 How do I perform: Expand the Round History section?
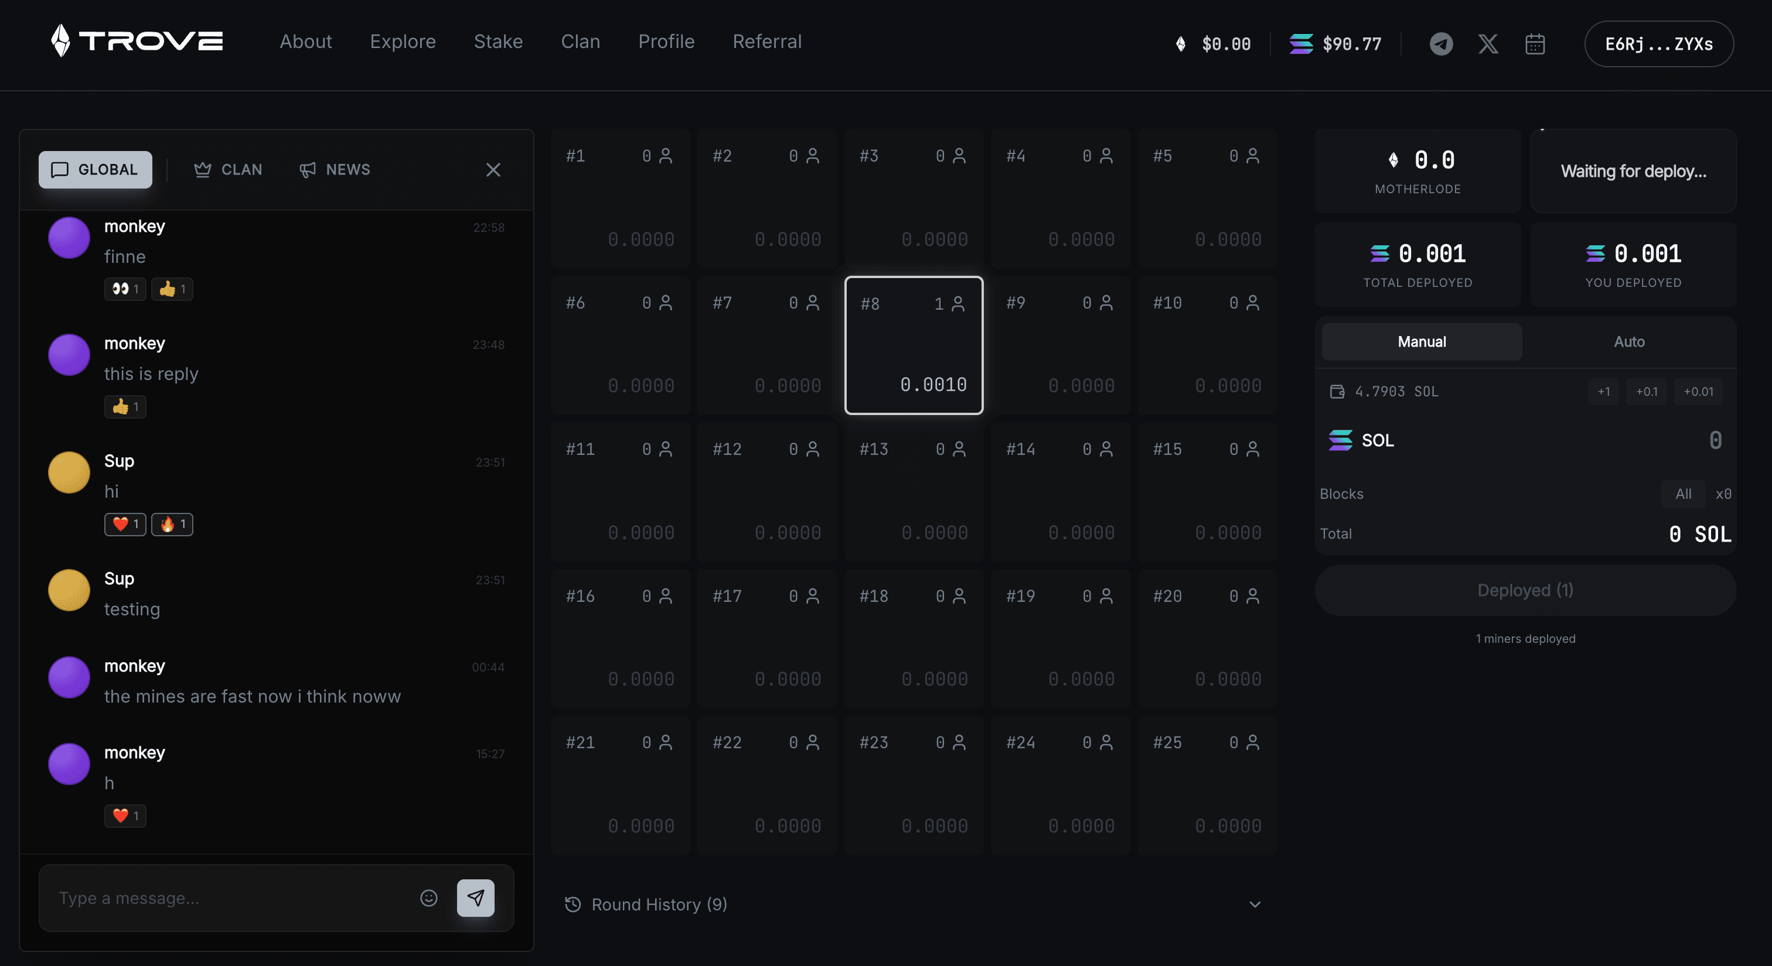(914, 905)
